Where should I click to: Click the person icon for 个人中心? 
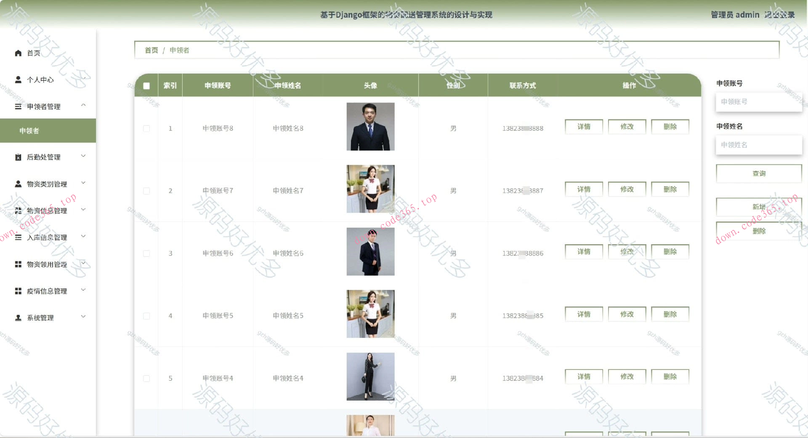tap(18, 79)
